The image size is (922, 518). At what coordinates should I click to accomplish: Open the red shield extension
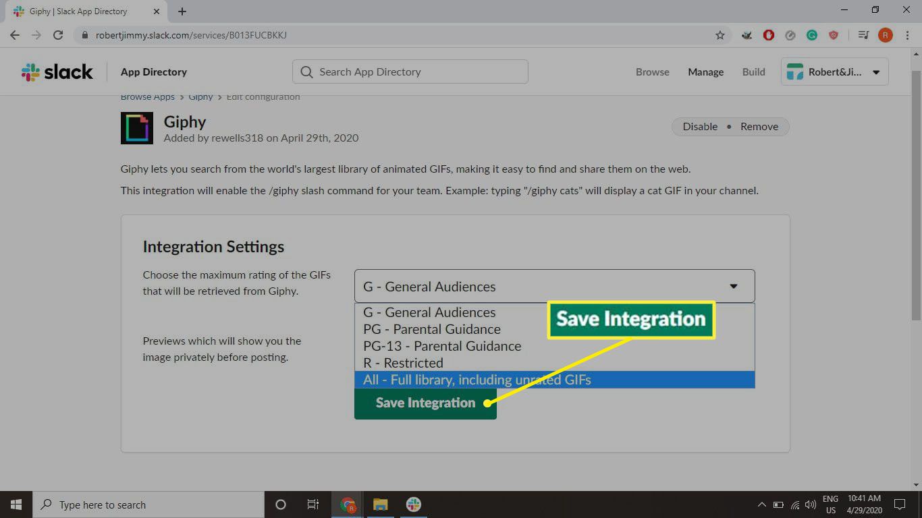[x=834, y=35]
